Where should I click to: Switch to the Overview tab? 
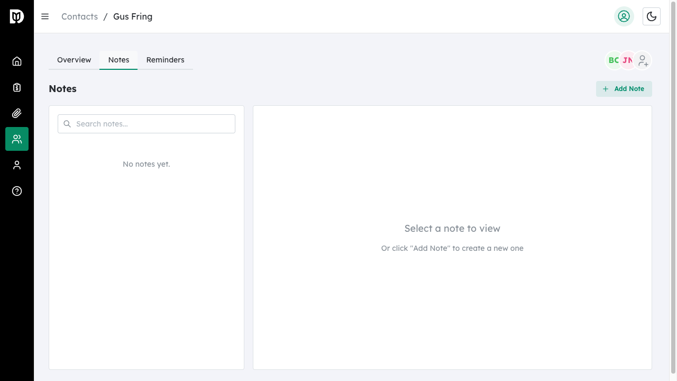point(74,60)
